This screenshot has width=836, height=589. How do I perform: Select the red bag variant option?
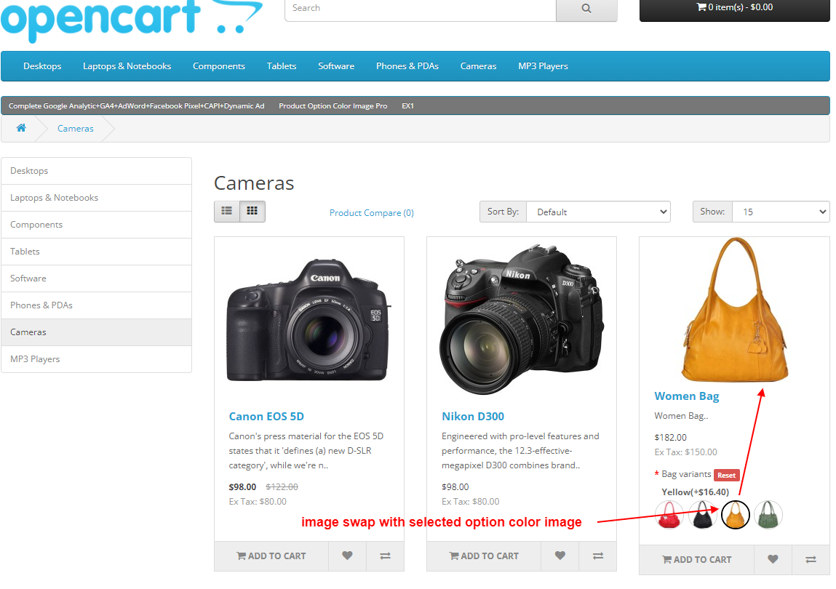(x=669, y=514)
